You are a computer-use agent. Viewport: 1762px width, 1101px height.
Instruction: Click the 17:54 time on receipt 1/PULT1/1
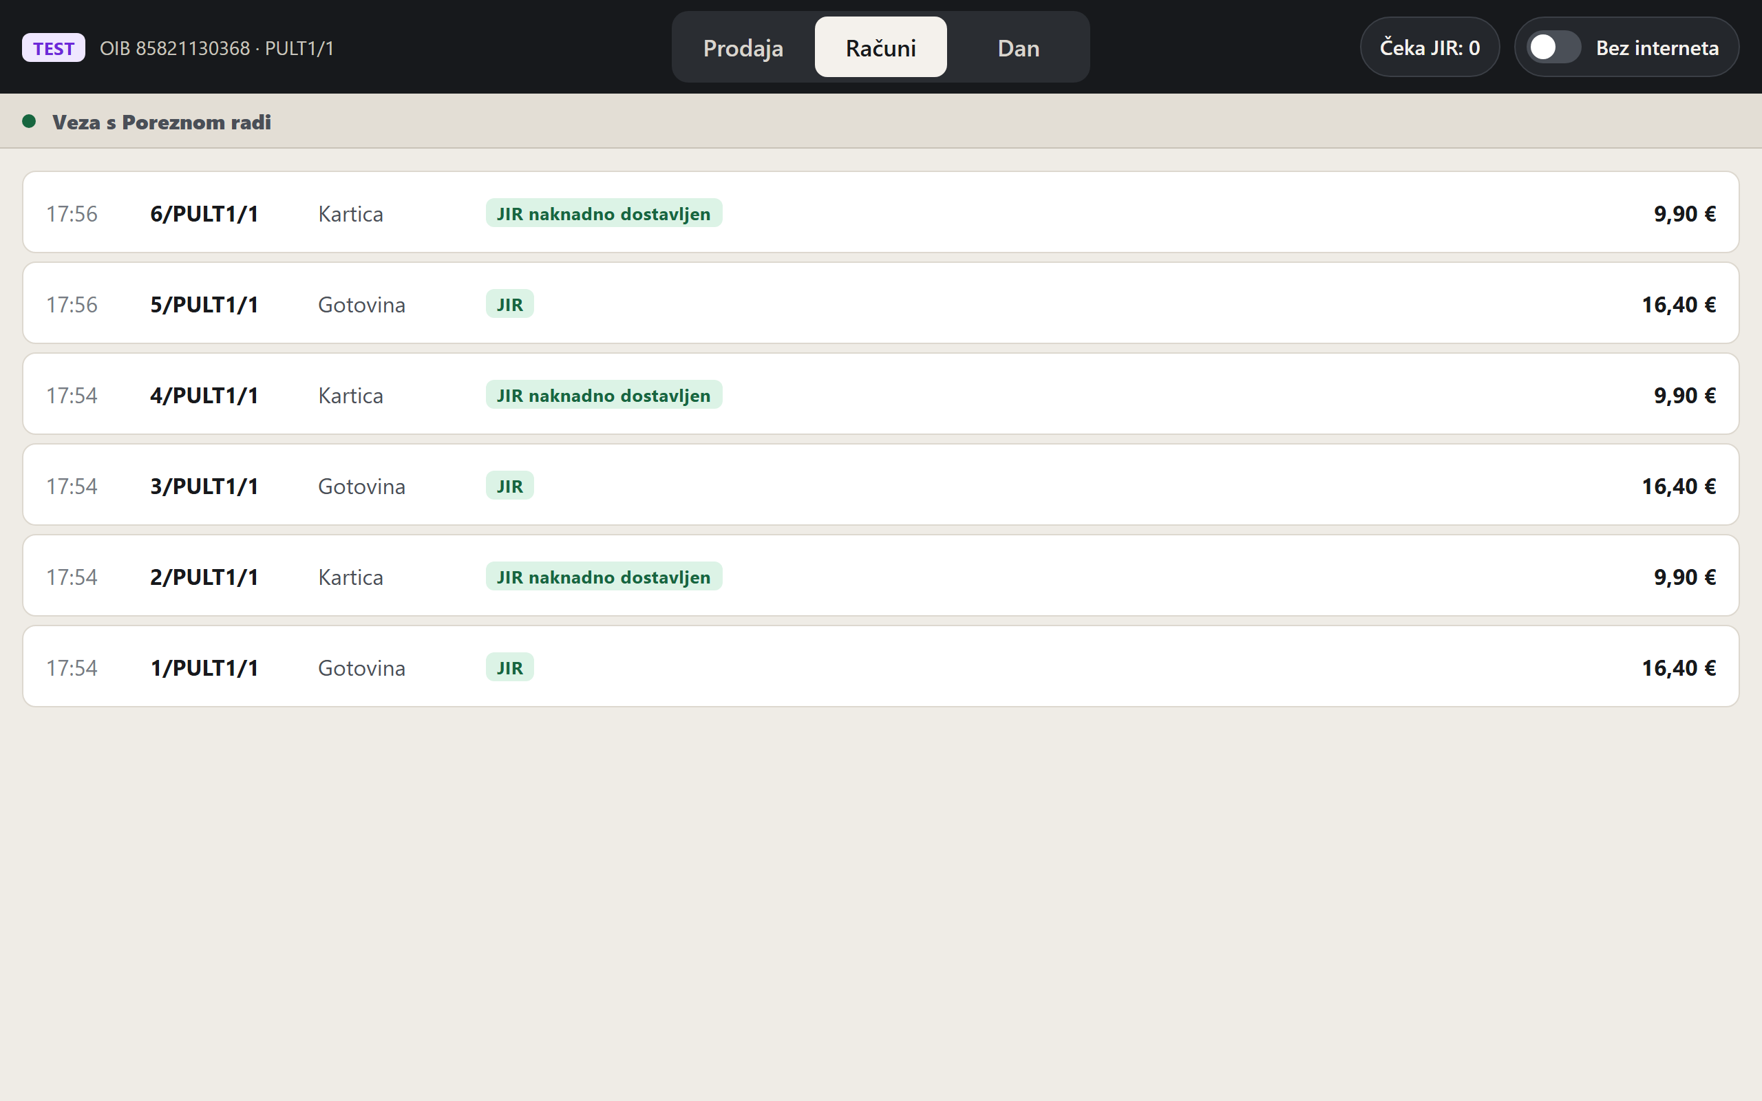pos(72,667)
